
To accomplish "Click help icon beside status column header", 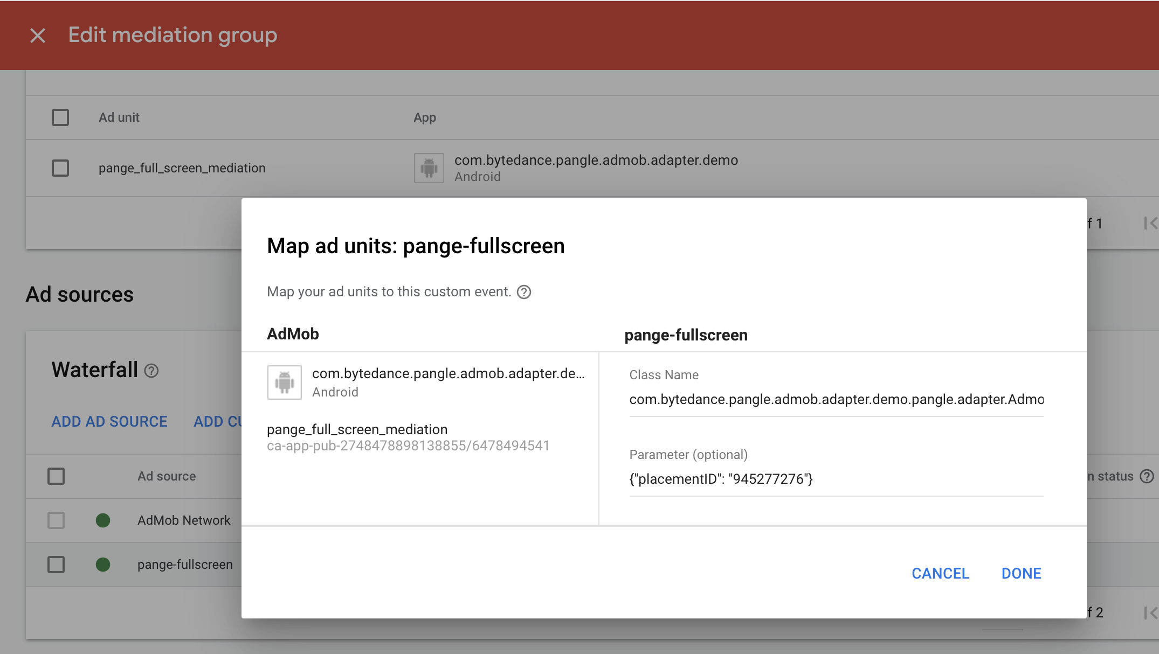I will 1147,476.
